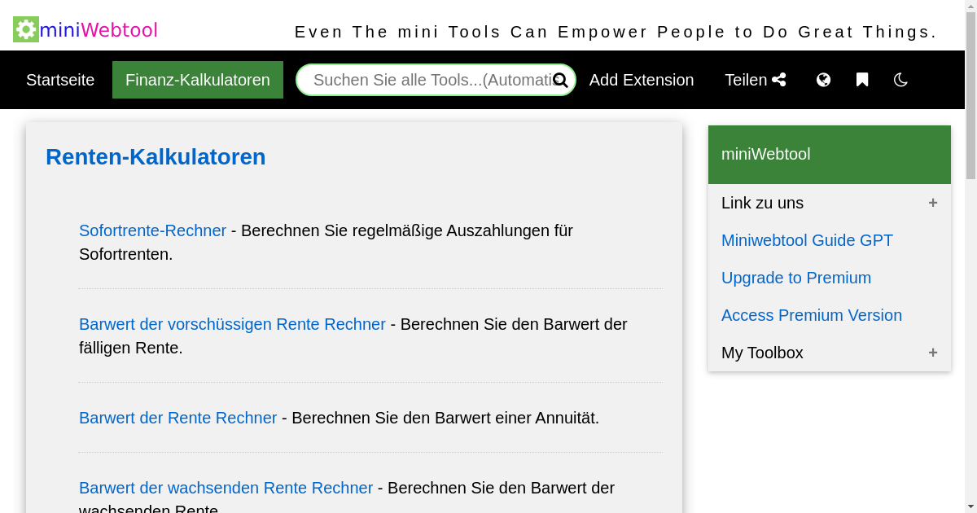Open the Sofortrente-Rechner link

(x=152, y=230)
